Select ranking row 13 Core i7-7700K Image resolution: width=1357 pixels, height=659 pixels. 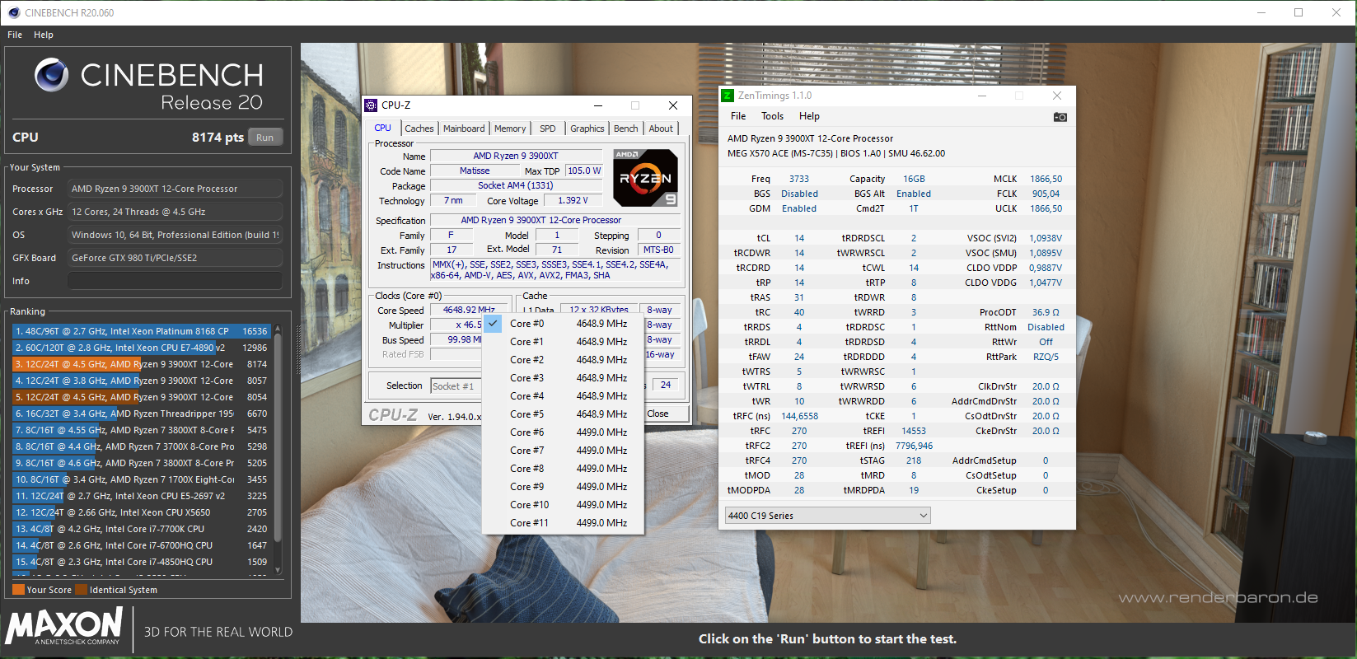click(141, 529)
